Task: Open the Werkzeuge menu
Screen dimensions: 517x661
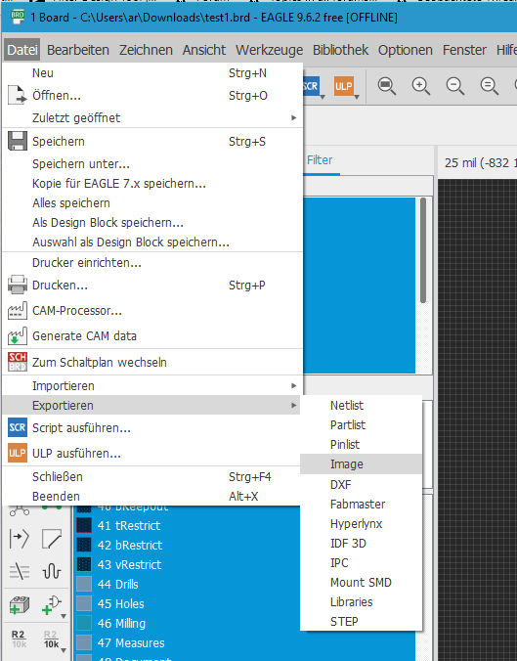Action: 269,50
